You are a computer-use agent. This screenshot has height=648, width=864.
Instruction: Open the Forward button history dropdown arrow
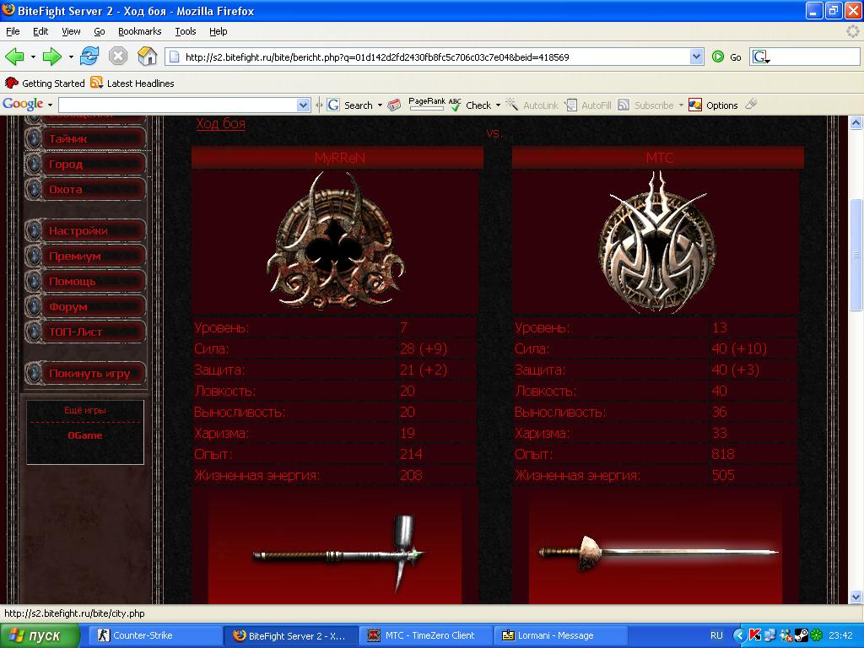tap(71, 57)
